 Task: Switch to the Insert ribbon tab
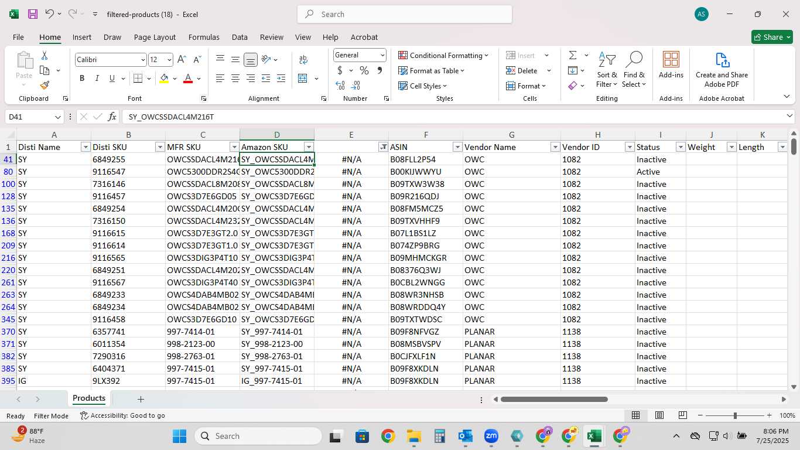pyautogui.click(x=82, y=37)
